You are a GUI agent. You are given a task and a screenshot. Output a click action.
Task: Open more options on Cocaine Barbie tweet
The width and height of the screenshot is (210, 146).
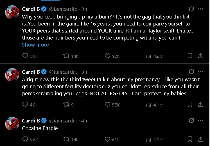coord(200,121)
